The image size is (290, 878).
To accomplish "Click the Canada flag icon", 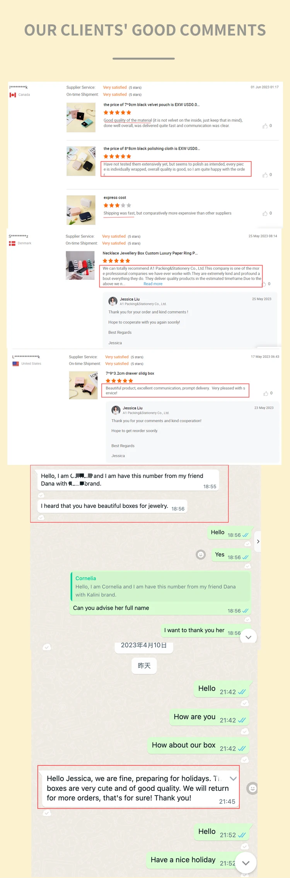I will pyautogui.click(x=13, y=95).
